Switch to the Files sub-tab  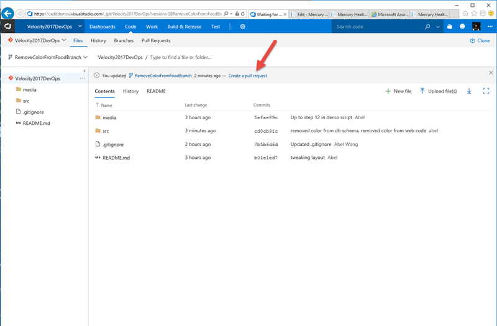(78, 40)
